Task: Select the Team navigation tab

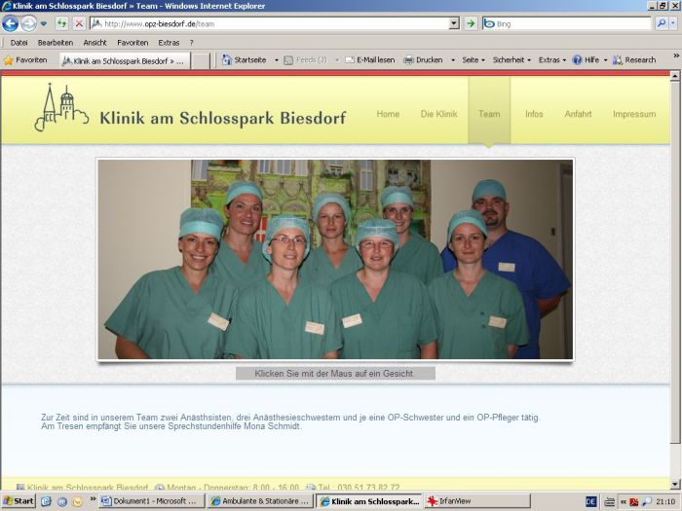Action: coord(489,114)
